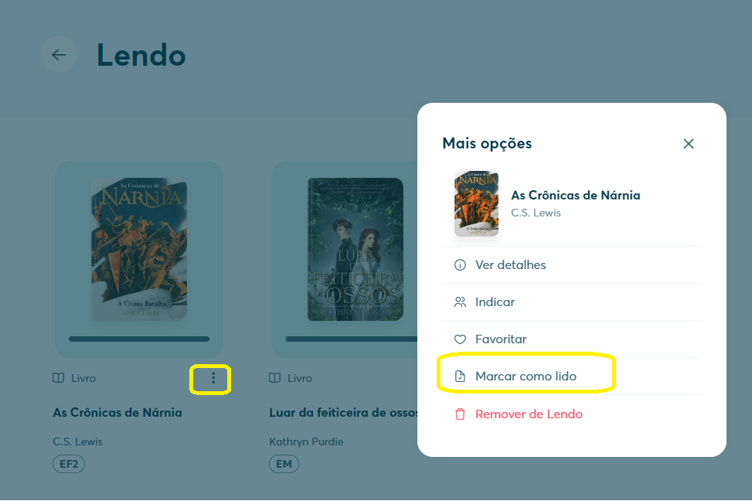Click the EF2 level tag
Screen dimensions: 752x501
pos(69,464)
